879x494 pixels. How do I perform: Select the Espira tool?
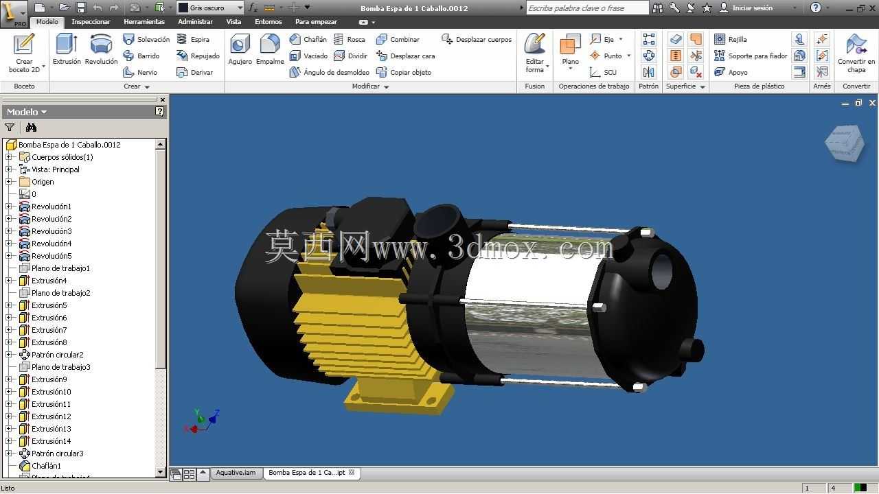(193, 39)
